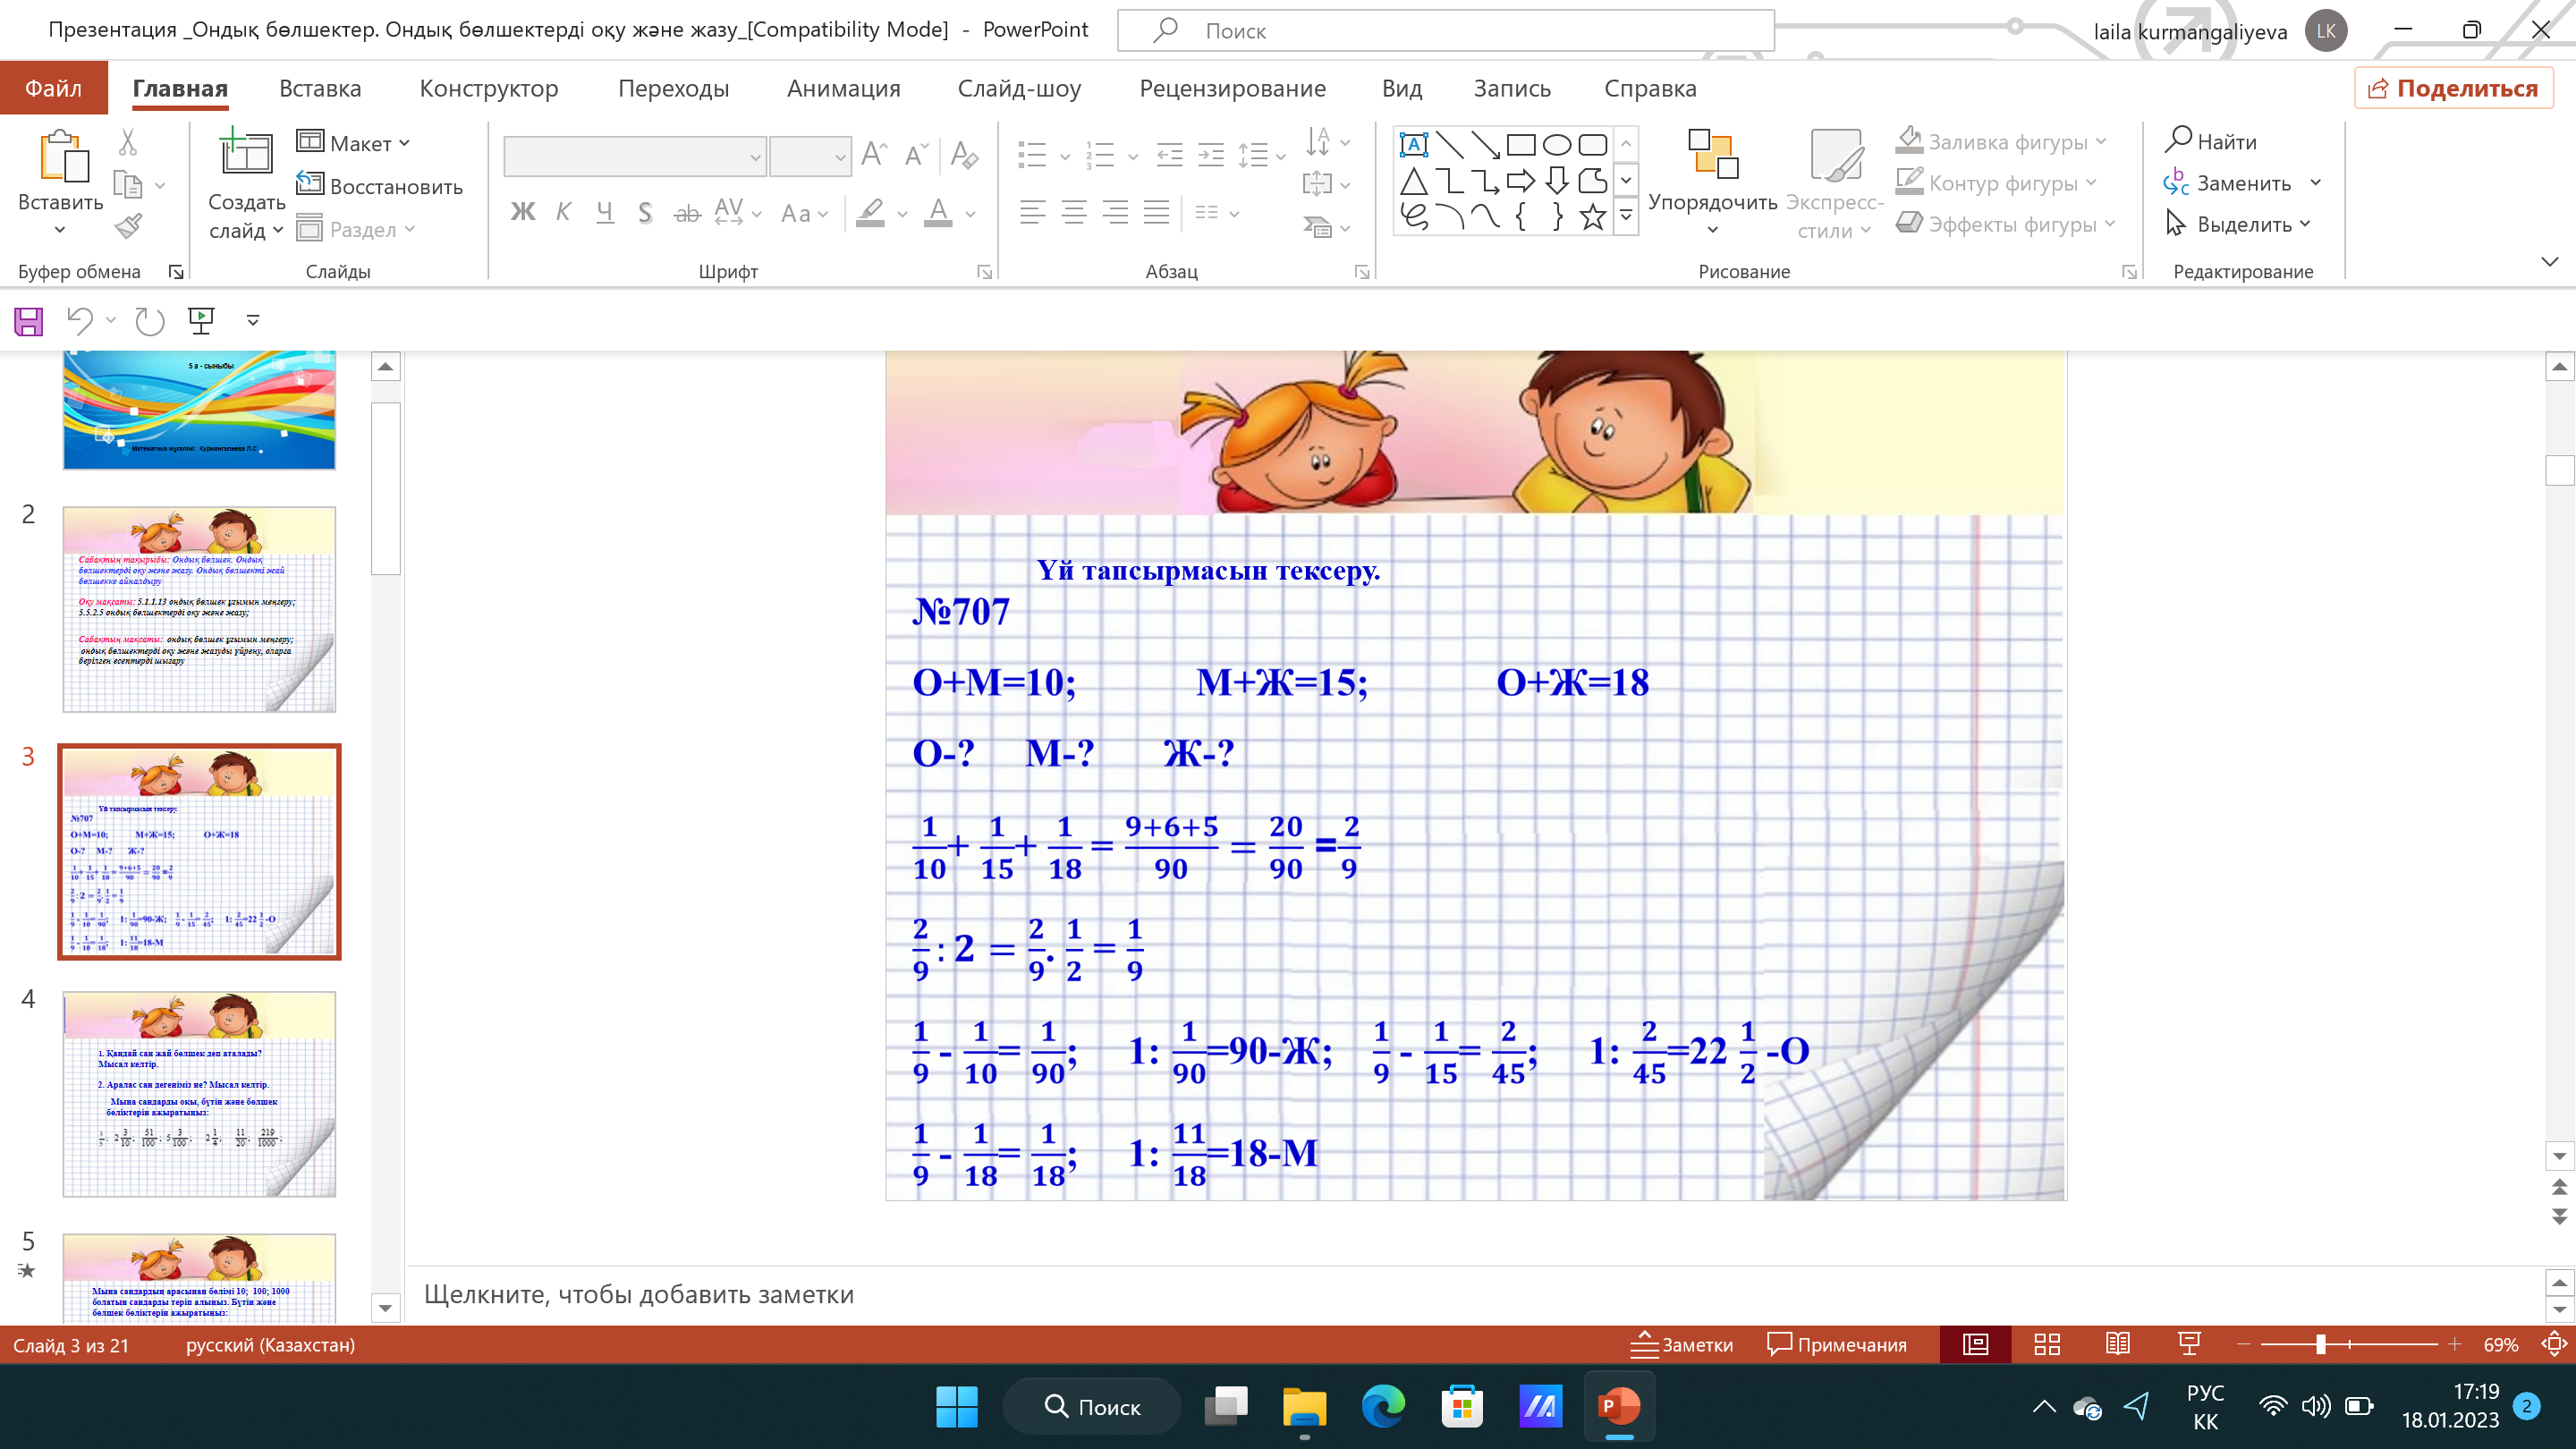2576x1449 pixels.
Task: Adjust the zoom slider handle
Action: tap(2321, 1345)
